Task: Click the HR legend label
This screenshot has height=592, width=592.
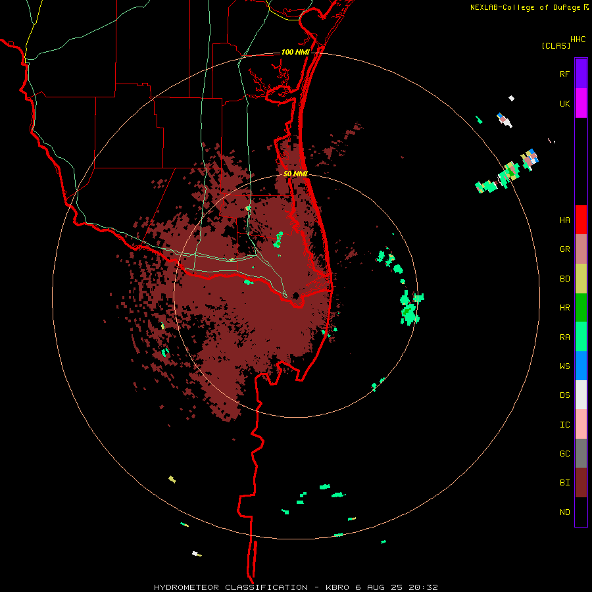Action: pyautogui.click(x=564, y=308)
